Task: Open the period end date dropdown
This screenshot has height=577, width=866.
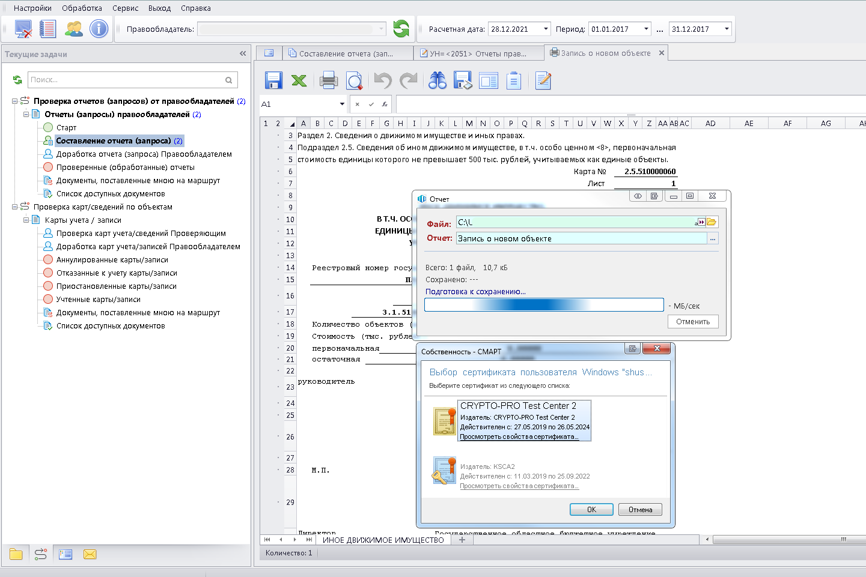Action: click(x=727, y=29)
